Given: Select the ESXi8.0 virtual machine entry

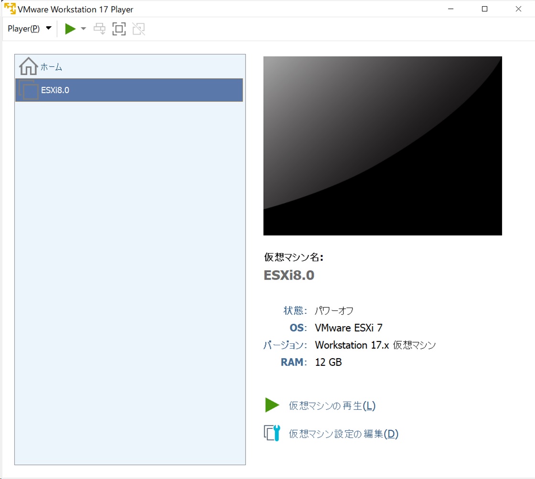Looking at the screenshot, I should (x=129, y=90).
